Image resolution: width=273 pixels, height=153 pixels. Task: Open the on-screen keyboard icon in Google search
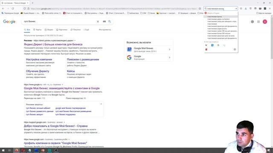point(104,22)
